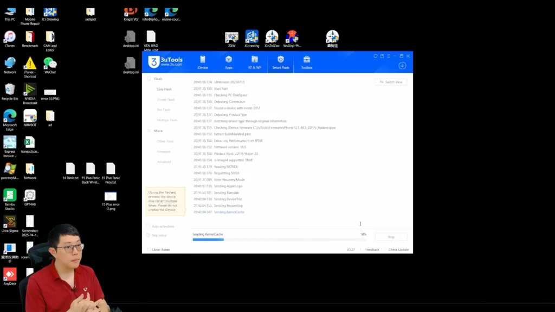This screenshot has width=555, height=312.
Task: Open the Kingst VIS desktop icon
Action: (131, 15)
